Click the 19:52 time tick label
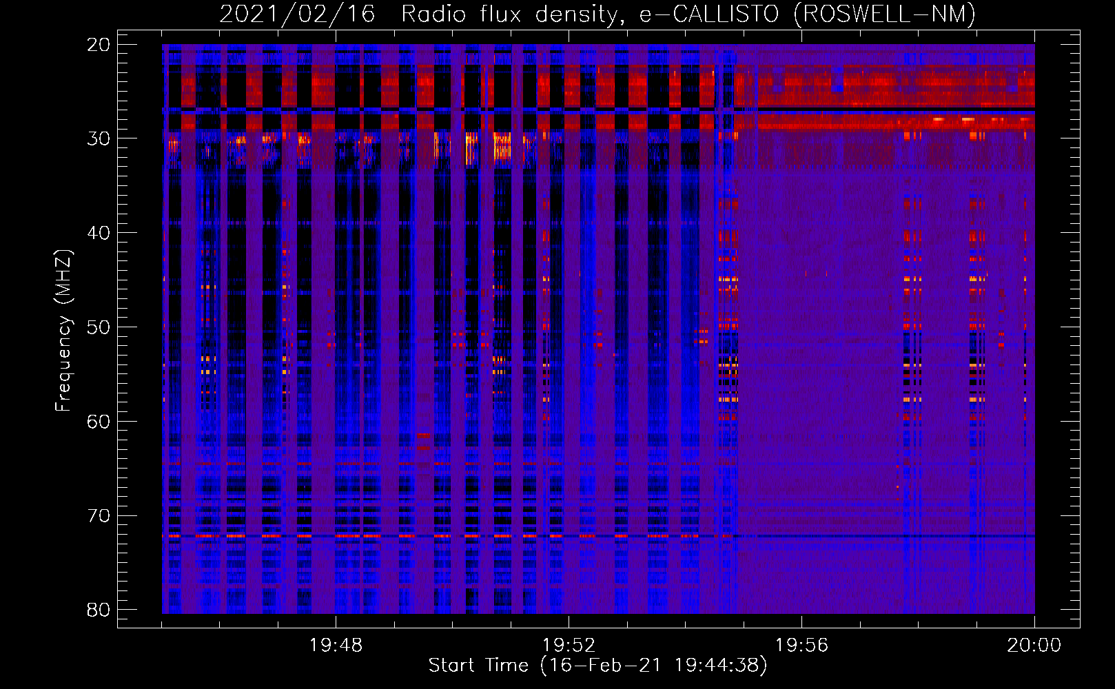 pyautogui.click(x=569, y=646)
